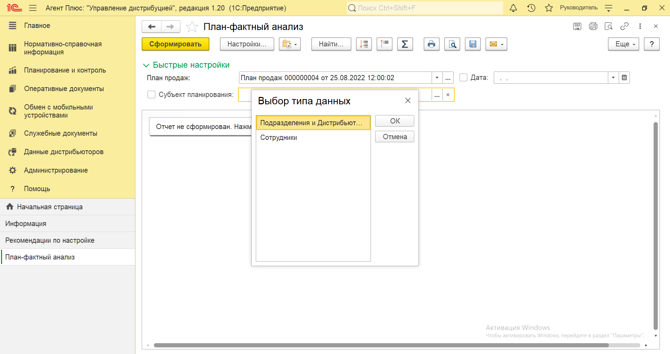
Task: Click the get link chain icon
Action: pos(624,26)
